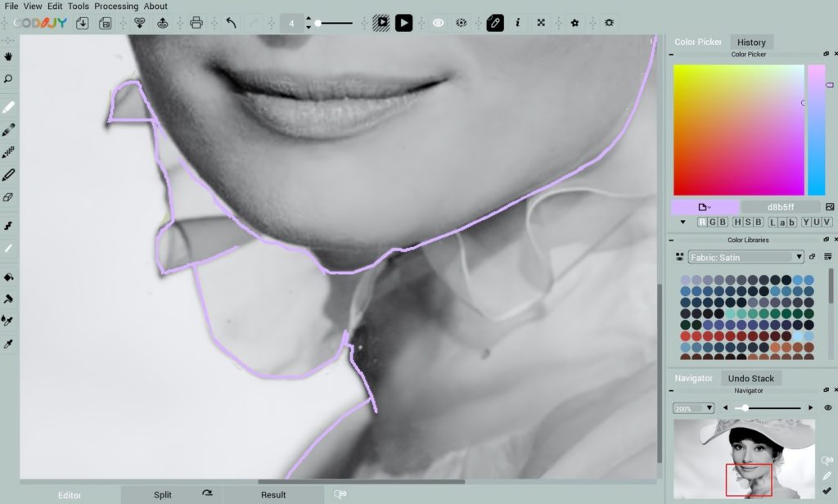Toggle the pen strokes visibility eye icon
Viewport: 838px width, 504px height.
pos(438,22)
